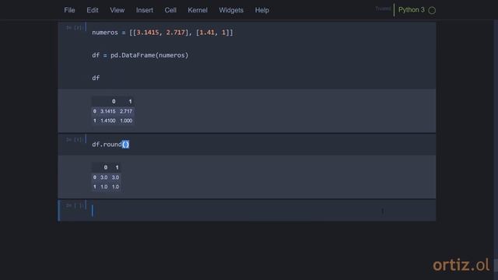This screenshot has width=498, height=280.
Task: Open the Edit menu
Action: pos(93,10)
